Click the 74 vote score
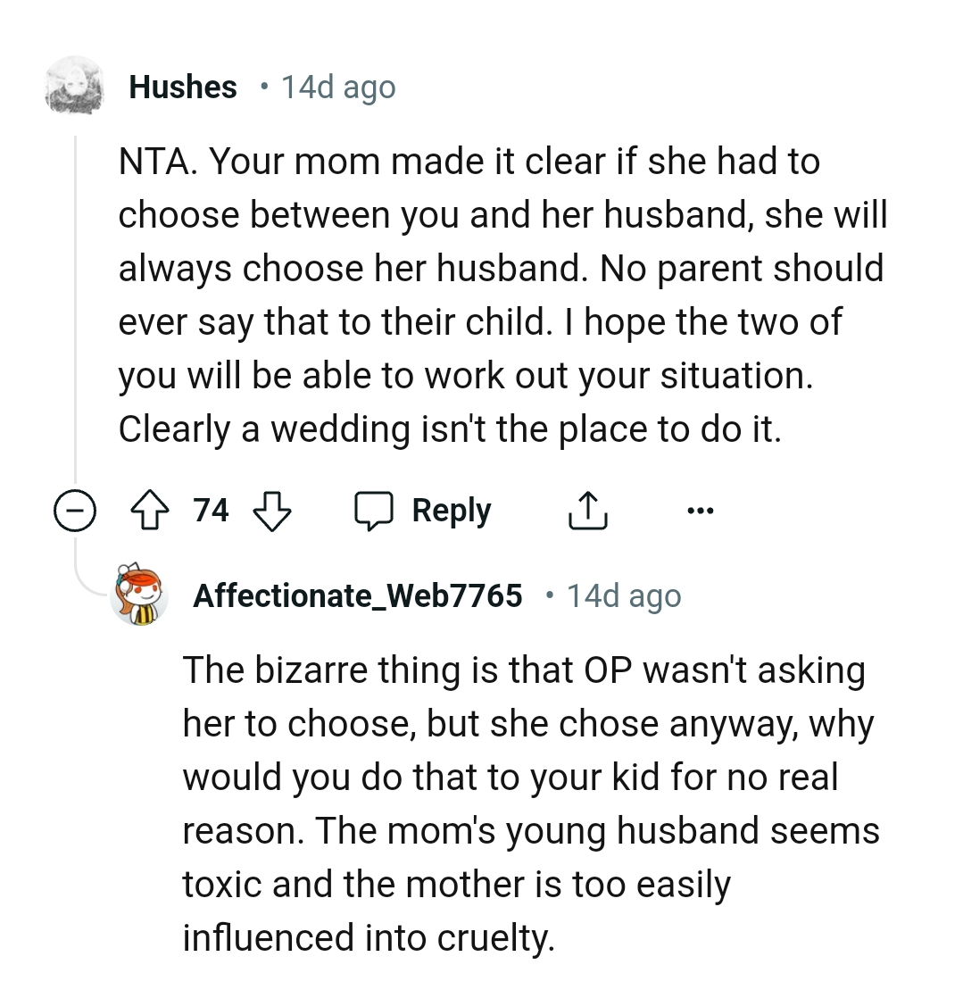Screen dimensions: 963x990 coord(212,512)
